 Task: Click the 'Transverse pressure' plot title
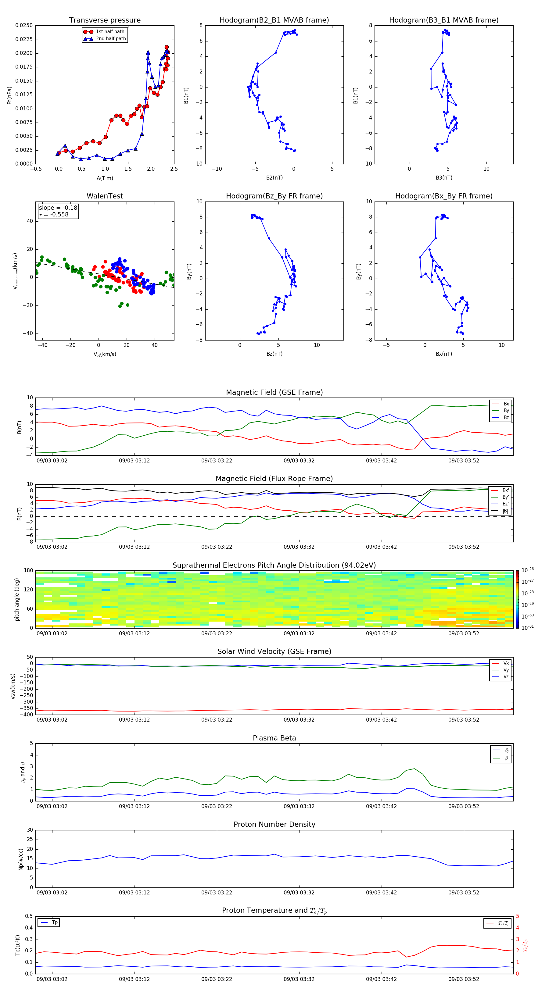tap(105, 20)
